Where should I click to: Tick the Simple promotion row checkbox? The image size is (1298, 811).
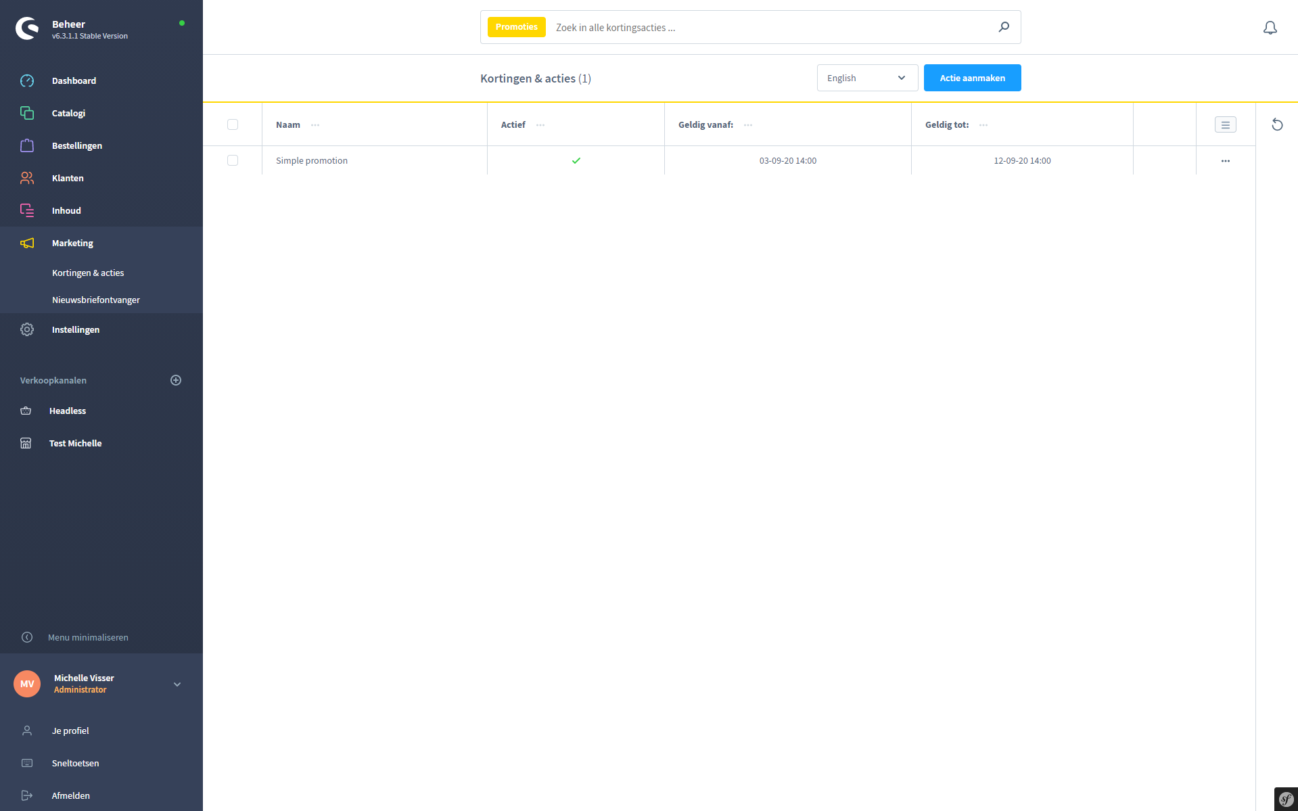[x=233, y=160]
